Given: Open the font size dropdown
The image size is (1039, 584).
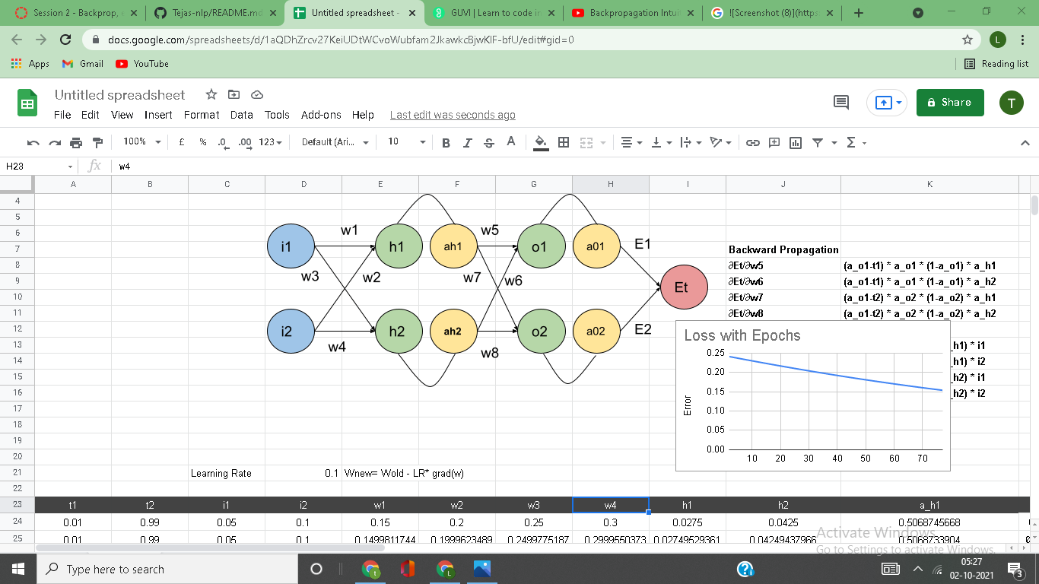Looking at the screenshot, I should (x=406, y=142).
